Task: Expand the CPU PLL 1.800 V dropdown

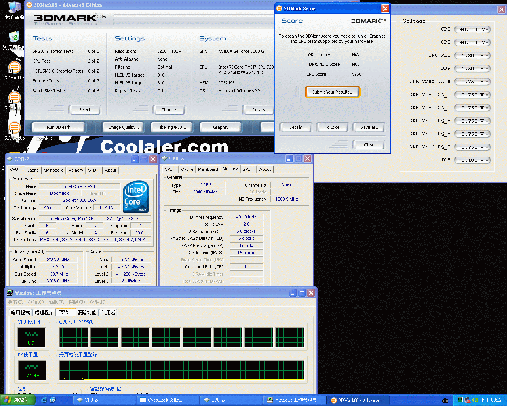Action: point(473,56)
